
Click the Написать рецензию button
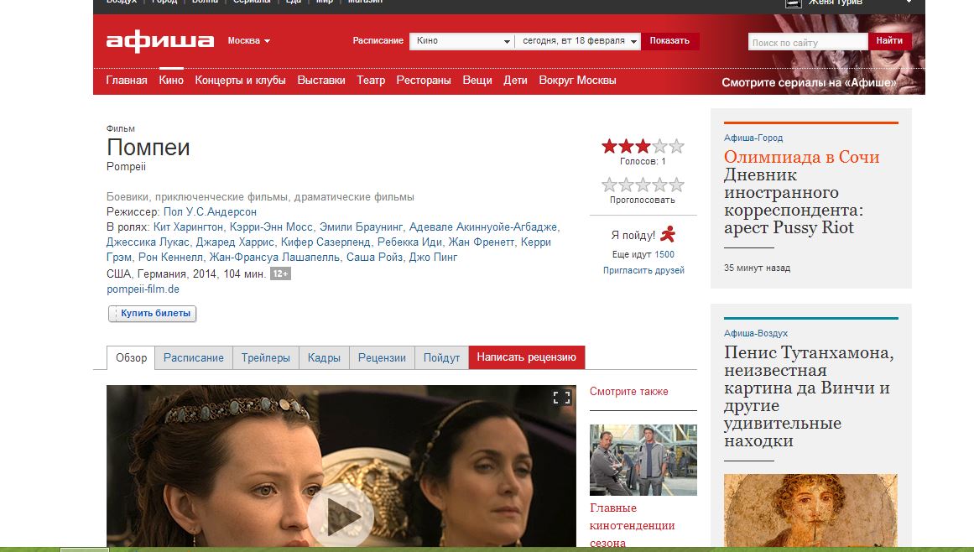click(x=527, y=357)
